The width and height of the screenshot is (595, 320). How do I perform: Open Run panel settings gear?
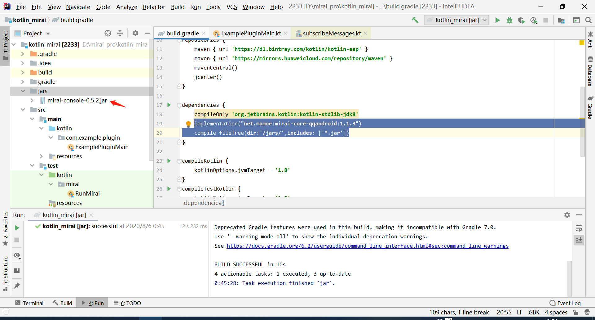click(x=567, y=215)
